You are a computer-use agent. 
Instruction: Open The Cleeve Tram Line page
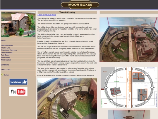point(9,50)
